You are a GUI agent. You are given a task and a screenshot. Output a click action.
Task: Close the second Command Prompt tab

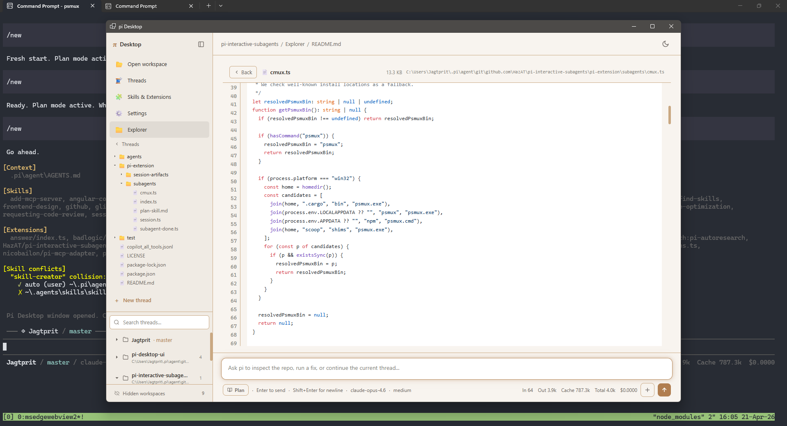[191, 6]
